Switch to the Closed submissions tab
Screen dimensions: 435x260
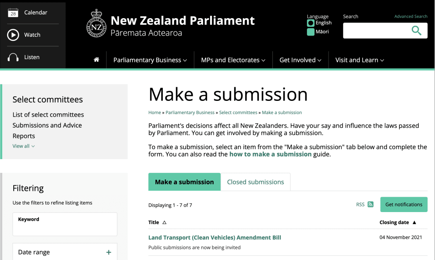tap(256, 181)
